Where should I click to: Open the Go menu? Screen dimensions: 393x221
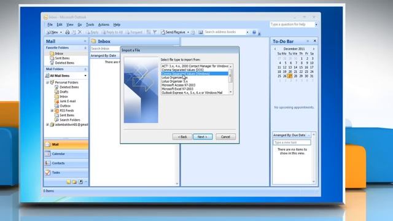79,25
